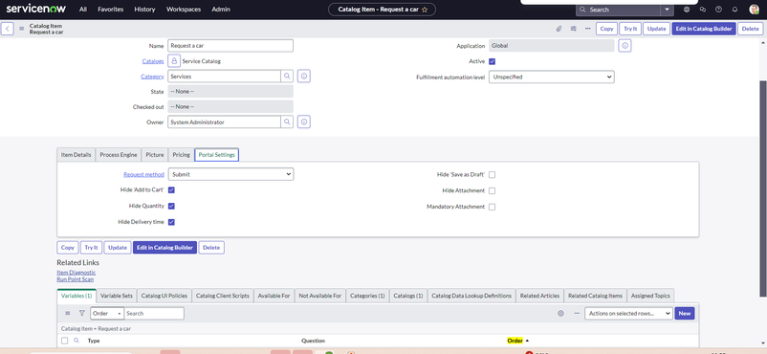Uncheck Hide 'Add to Cart'

172,190
